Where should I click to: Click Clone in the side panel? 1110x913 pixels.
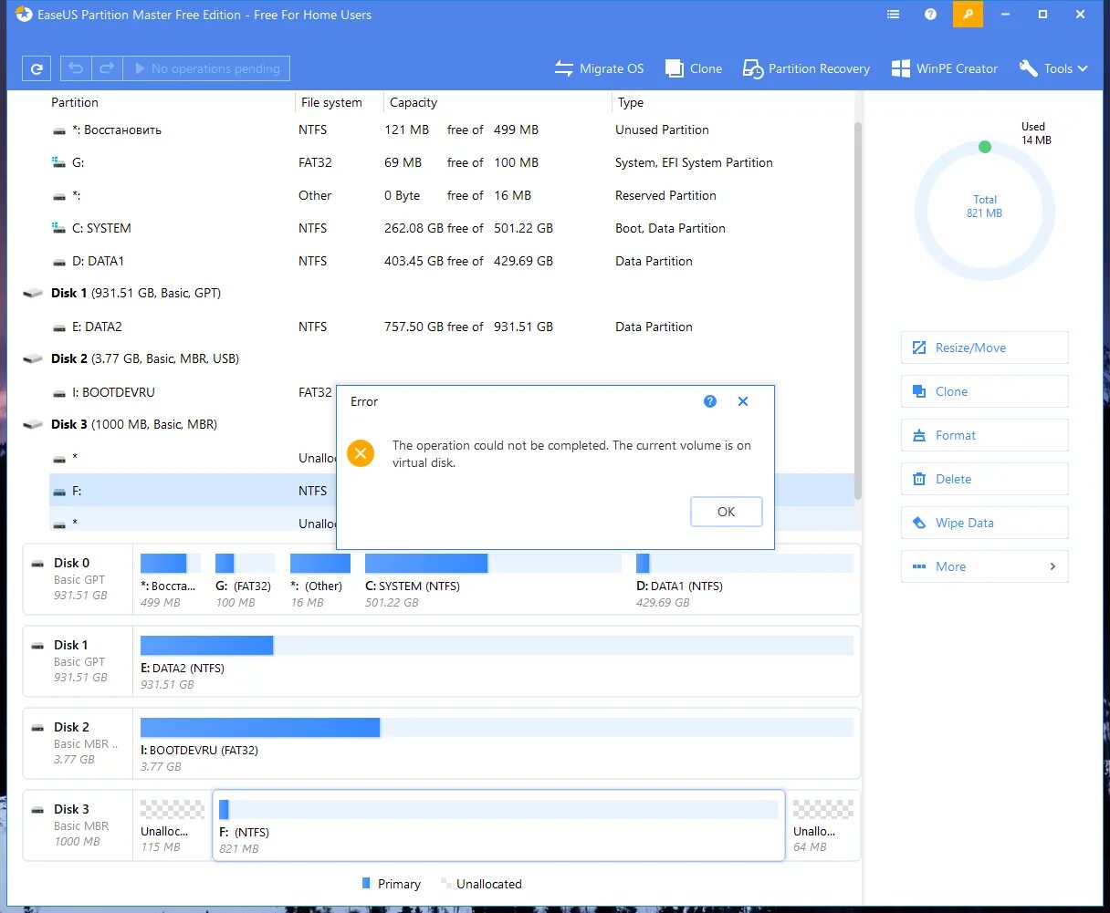click(x=984, y=391)
